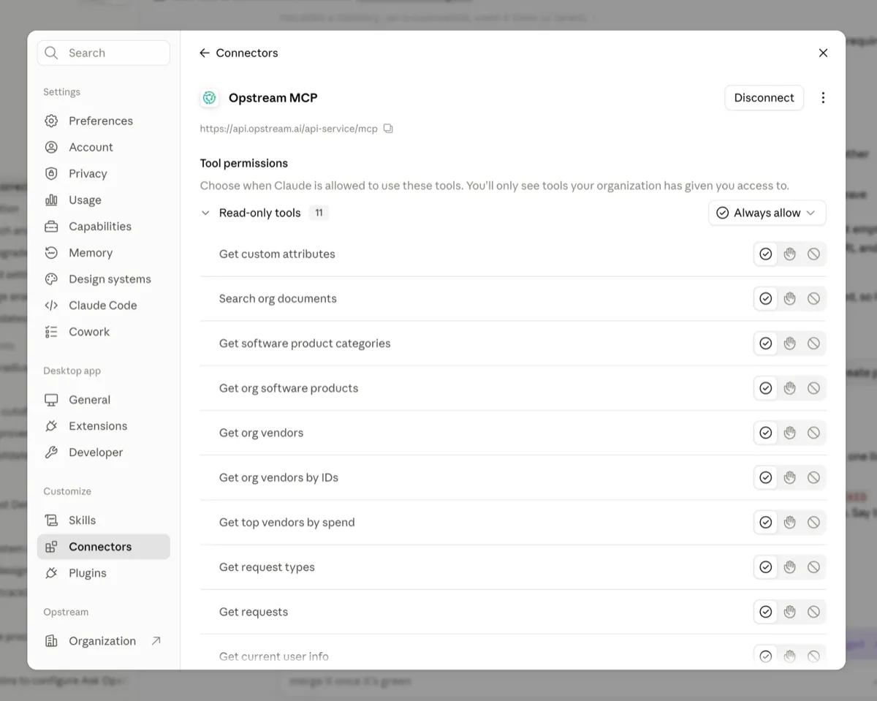Click the Get software product categories label
The height and width of the screenshot is (701, 877).
pyautogui.click(x=305, y=343)
